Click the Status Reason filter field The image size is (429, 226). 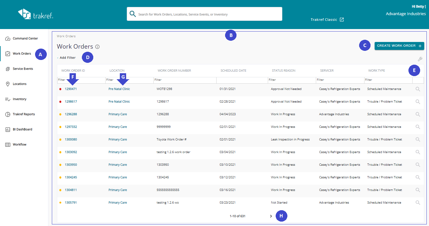[292, 80]
